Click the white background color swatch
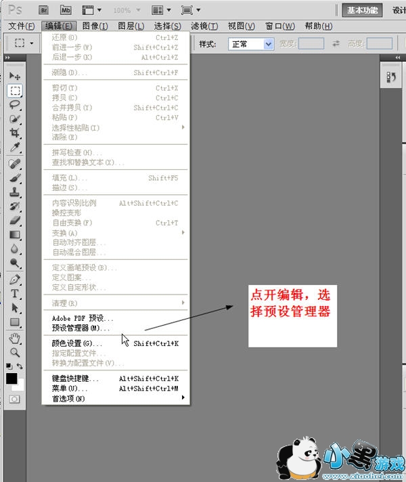The image size is (406, 482). click(x=20, y=387)
